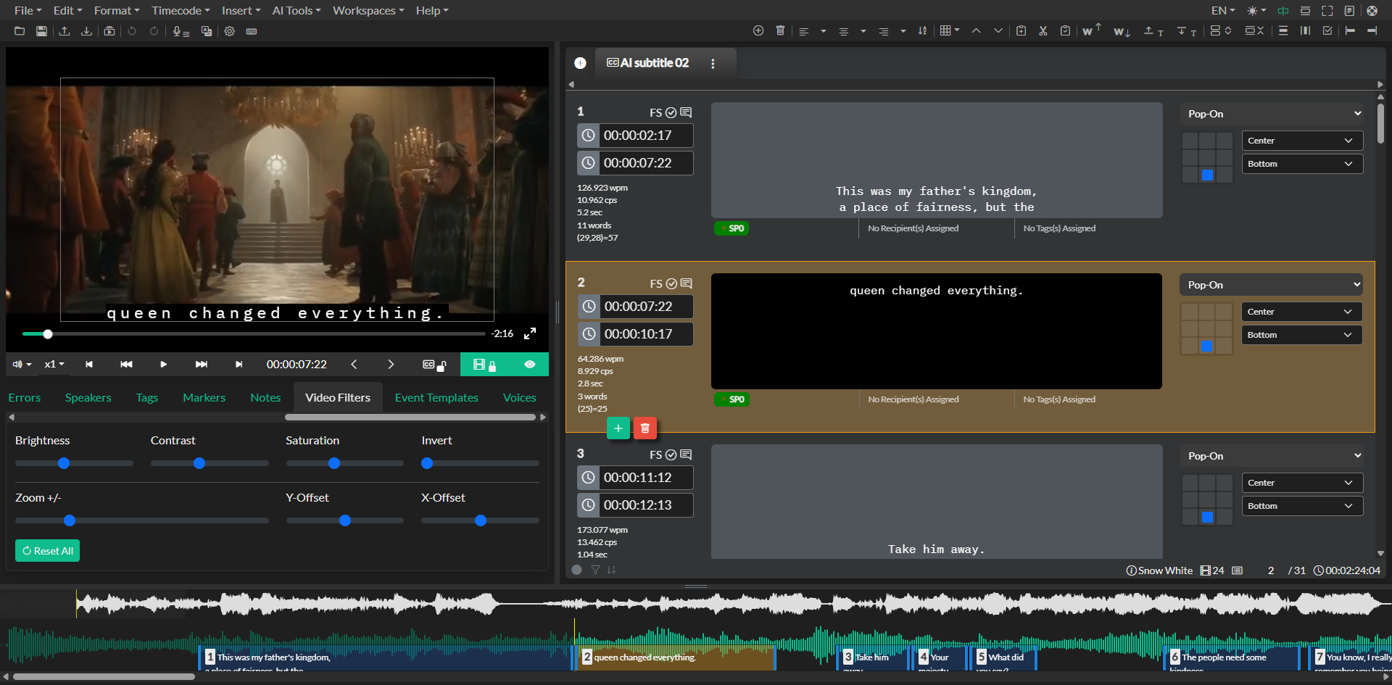Adjust the Brightness slider handle
1392x685 pixels.
coord(64,463)
